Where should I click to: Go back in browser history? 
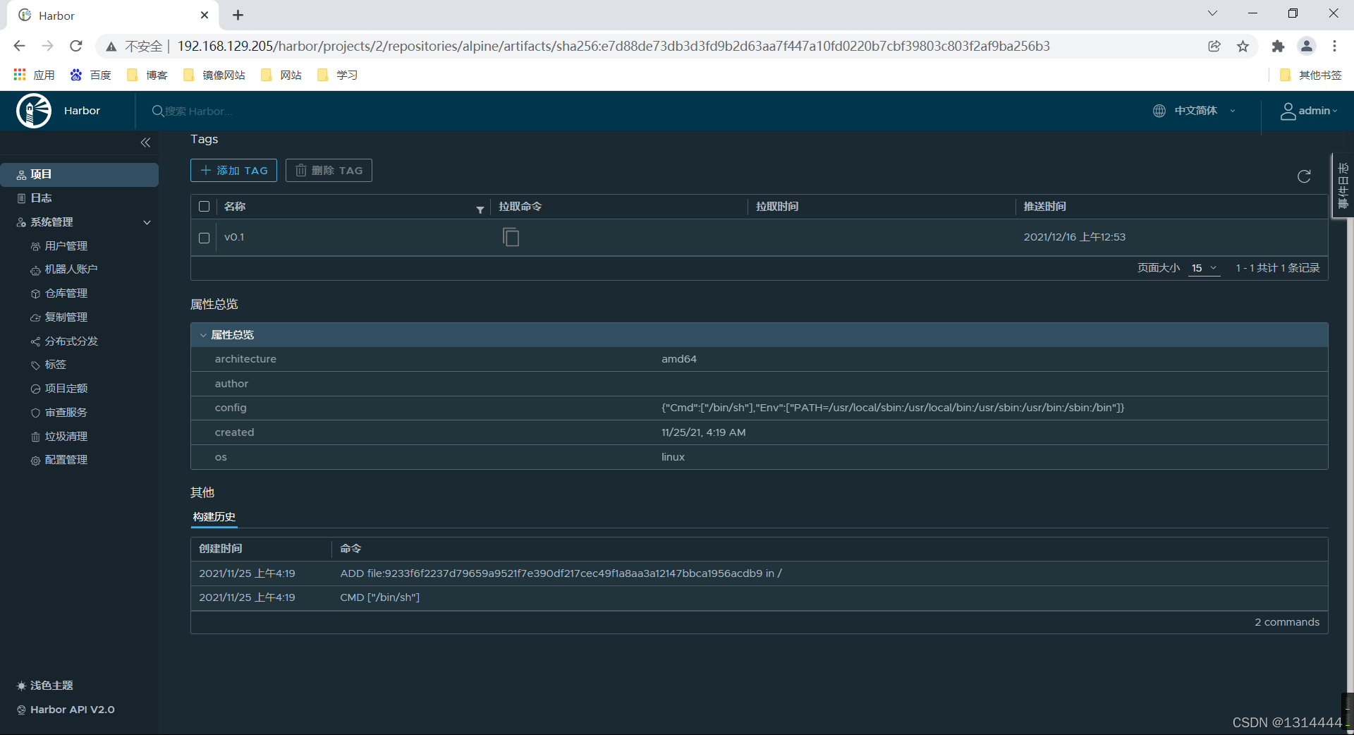pyautogui.click(x=19, y=46)
